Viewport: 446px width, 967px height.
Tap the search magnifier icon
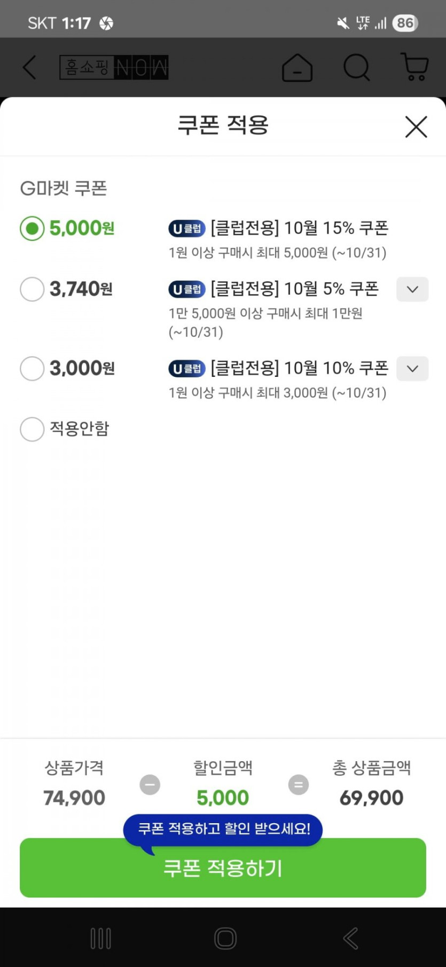[x=356, y=68]
